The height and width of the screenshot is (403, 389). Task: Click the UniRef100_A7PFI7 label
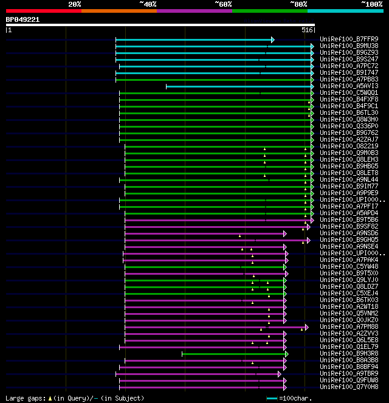[349, 206]
